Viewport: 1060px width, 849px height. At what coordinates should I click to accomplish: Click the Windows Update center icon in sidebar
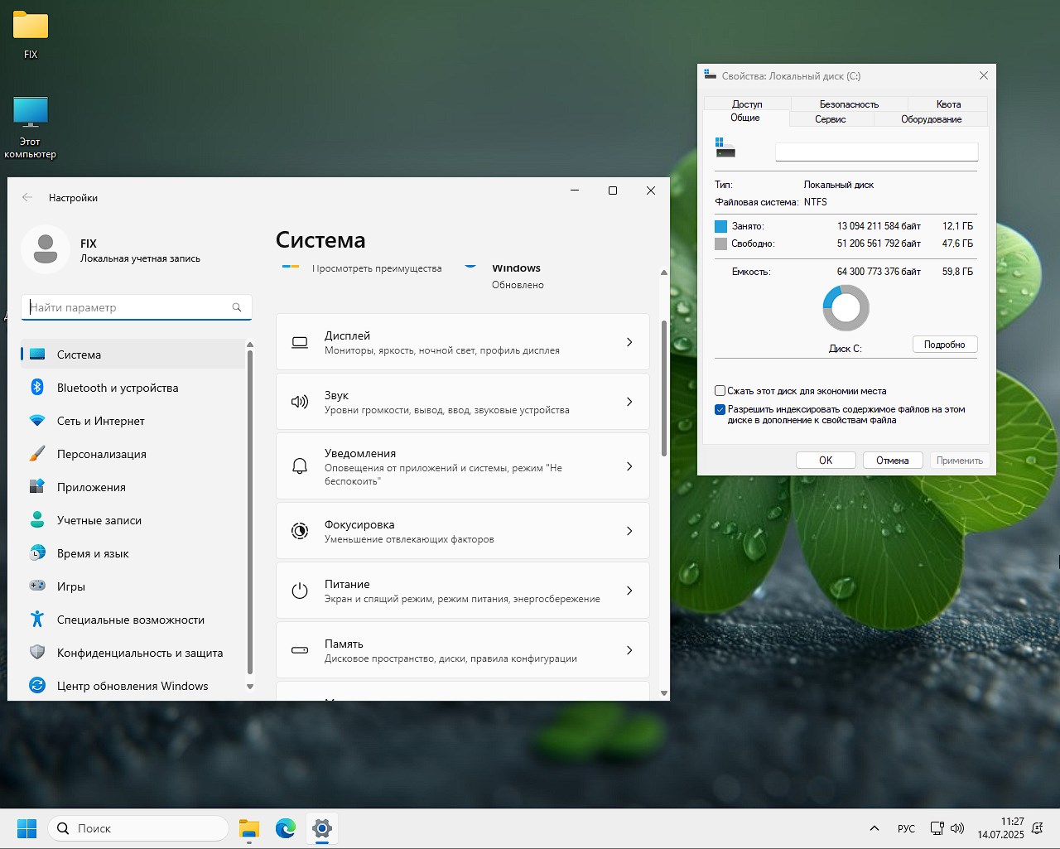(x=37, y=686)
